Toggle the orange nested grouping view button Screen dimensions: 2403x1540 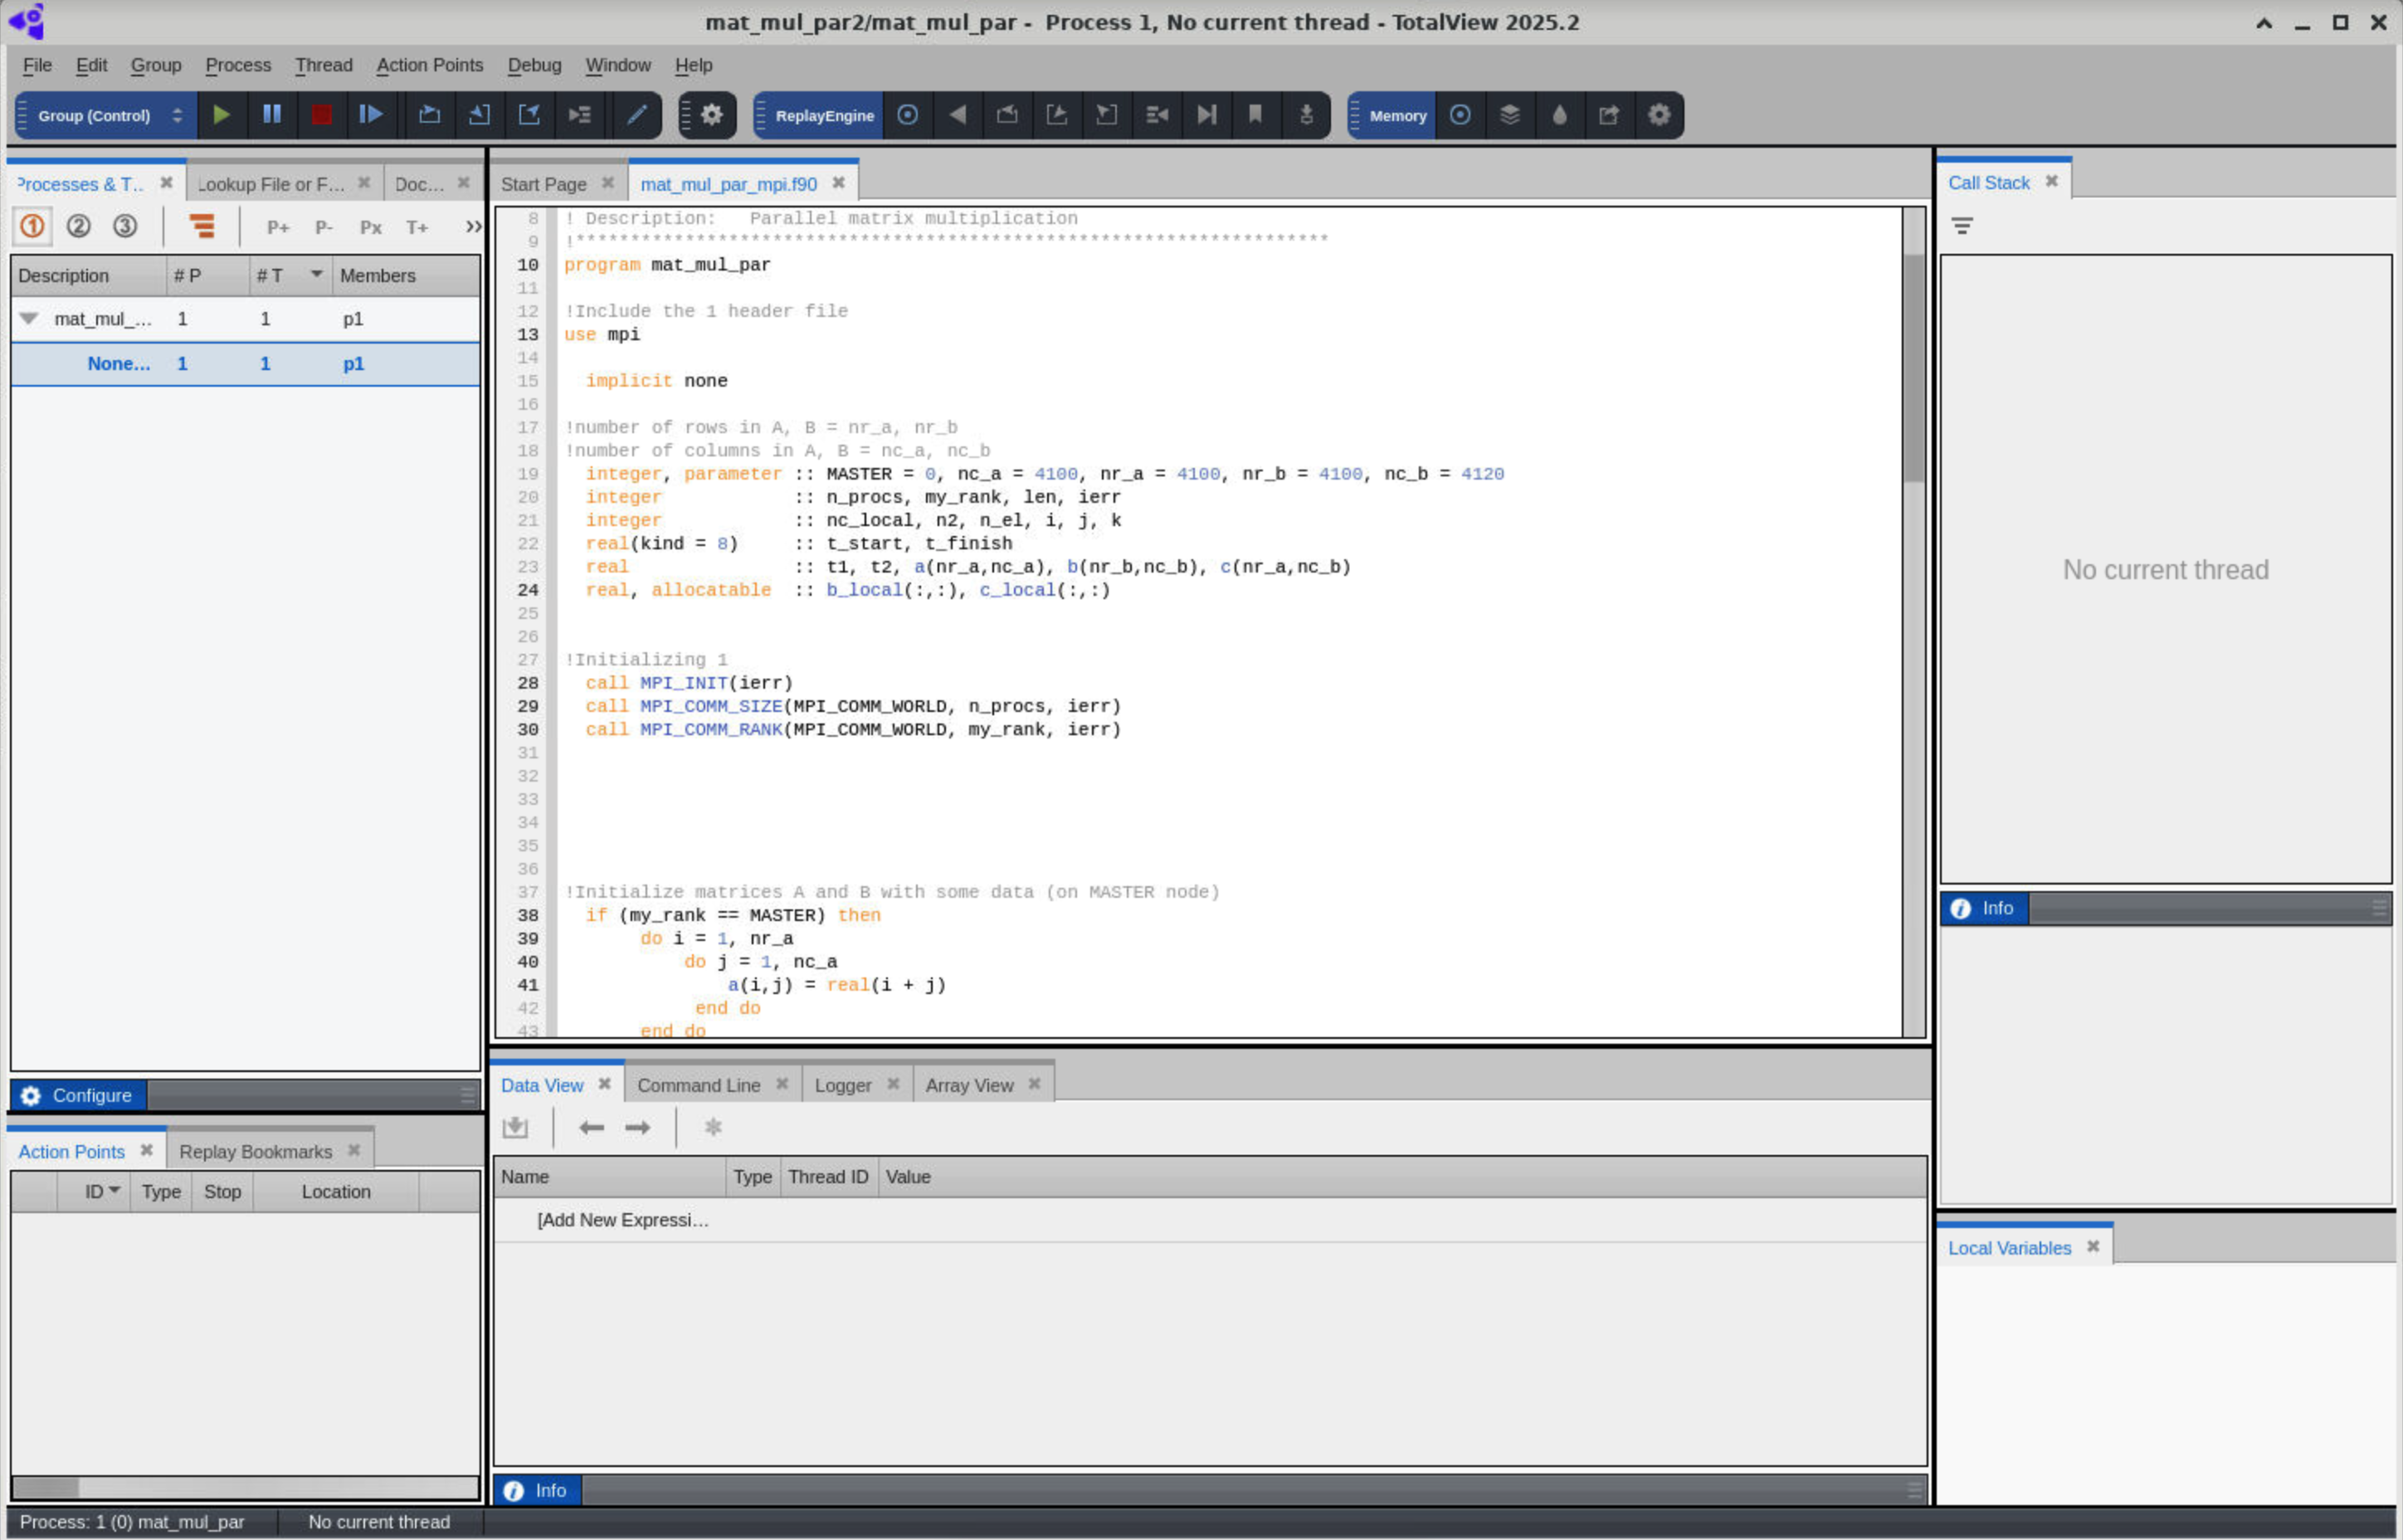tap(202, 226)
